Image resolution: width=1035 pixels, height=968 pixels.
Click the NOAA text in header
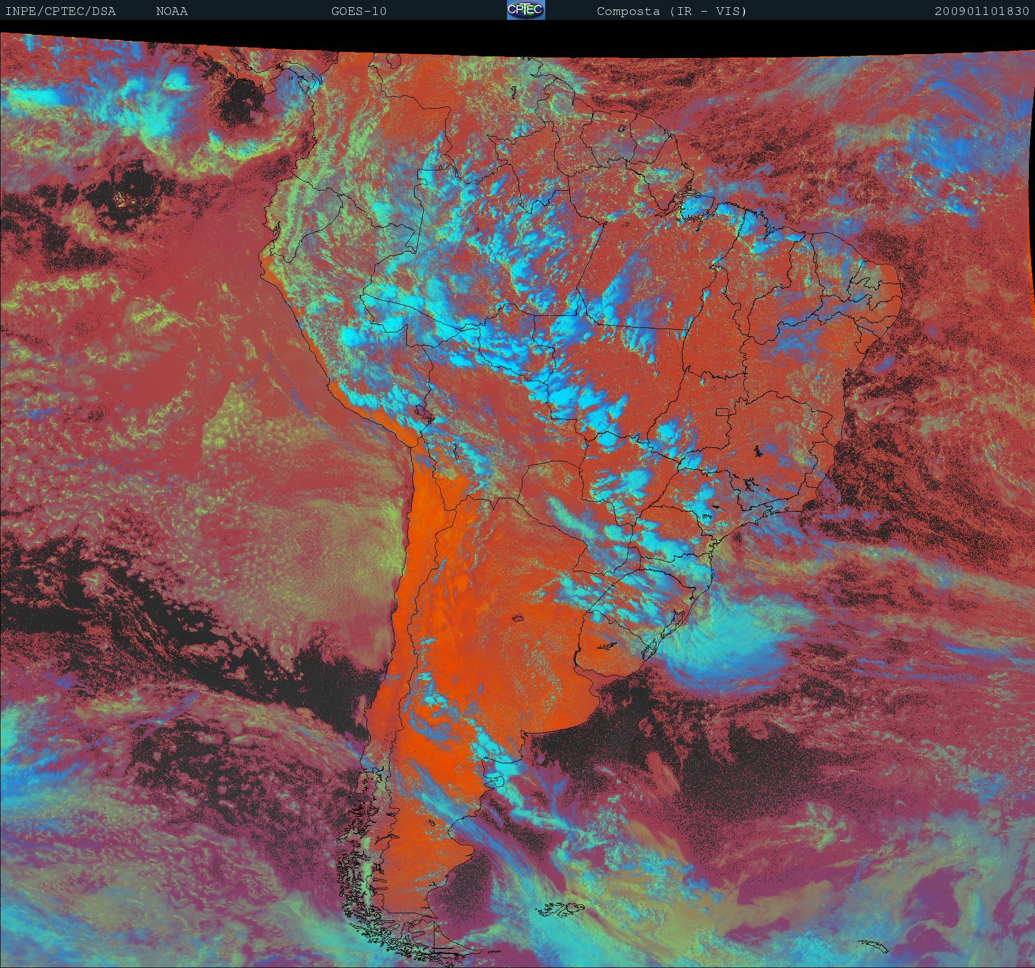[172, 11]
